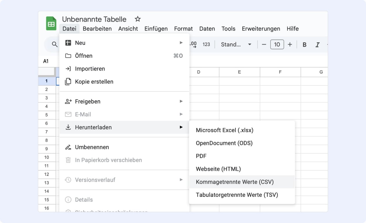Select Neu in the Datei menu

tap(124, 43)
